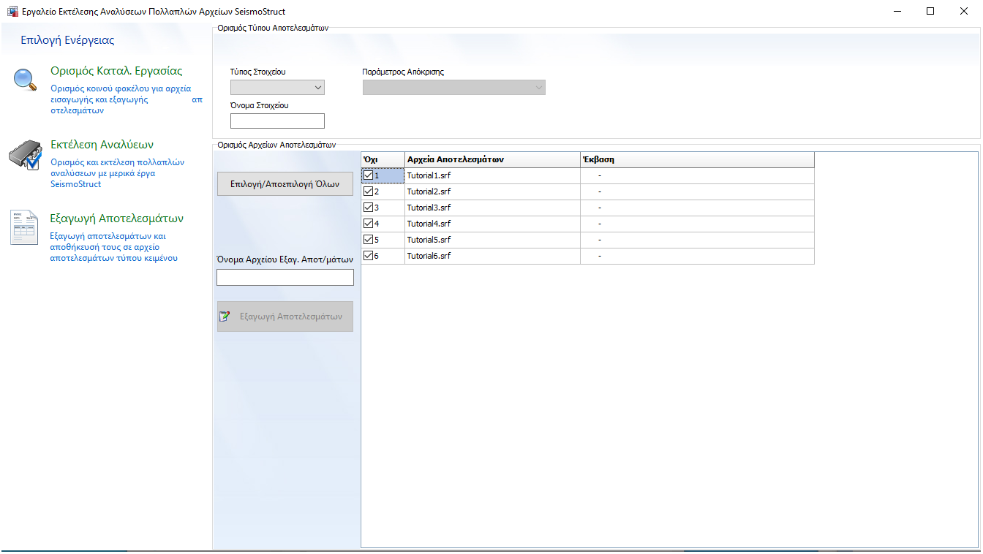Toggle the checkbox for Tutorial6.srf

(x=369, y=256)
